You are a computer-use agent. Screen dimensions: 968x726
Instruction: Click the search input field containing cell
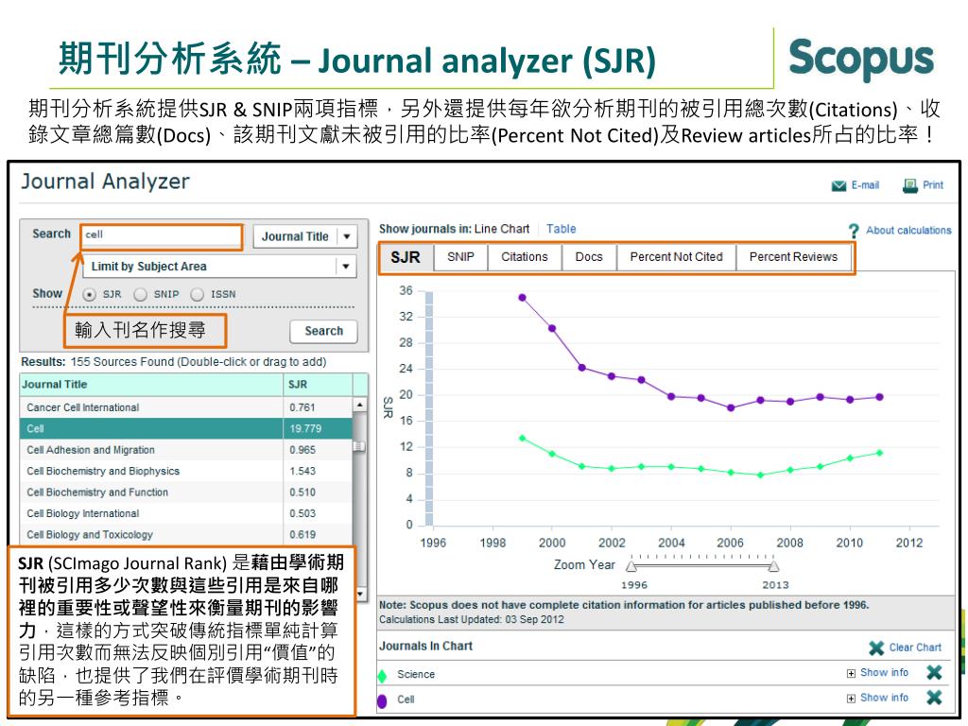(162, 236)
